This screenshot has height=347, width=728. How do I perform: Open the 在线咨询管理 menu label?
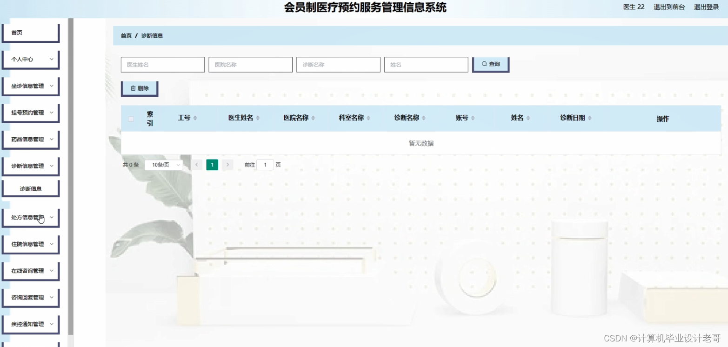[27, 271]
